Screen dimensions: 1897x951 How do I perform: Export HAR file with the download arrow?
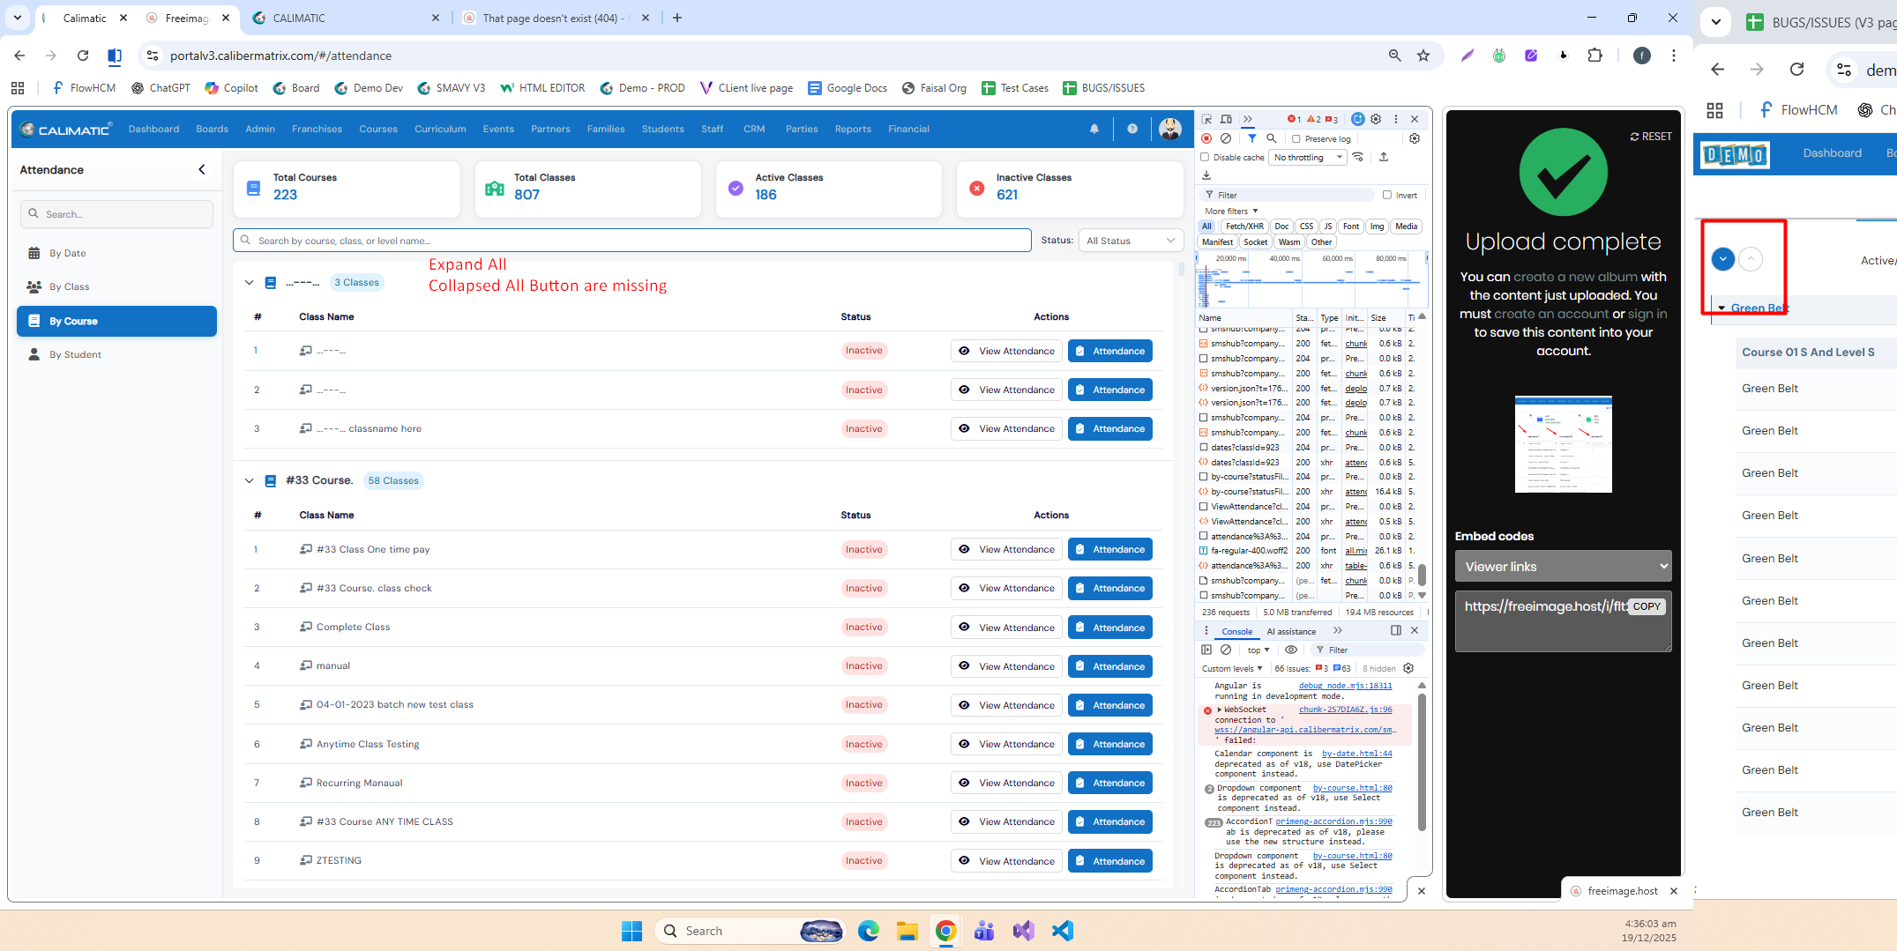click(1206, 175)
